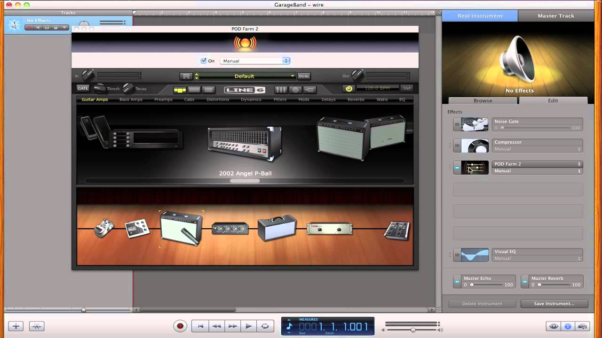Select the EQ category

click(x=402, y=100)
